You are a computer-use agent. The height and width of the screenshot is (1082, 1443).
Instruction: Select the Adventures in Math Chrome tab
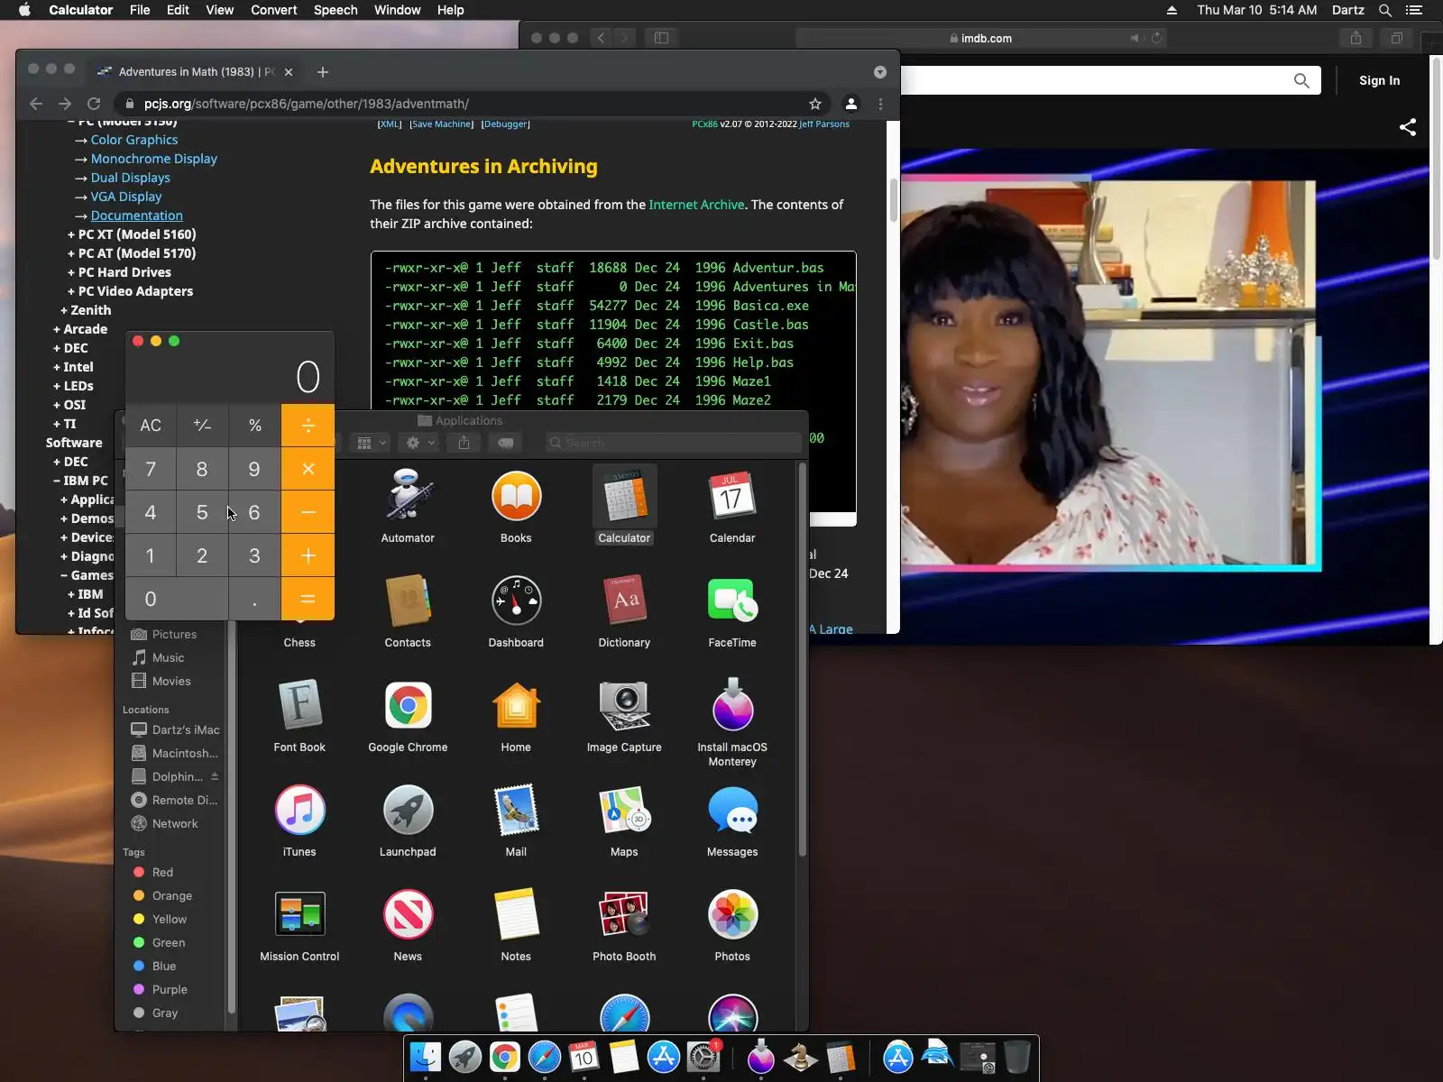click(197, 72)
